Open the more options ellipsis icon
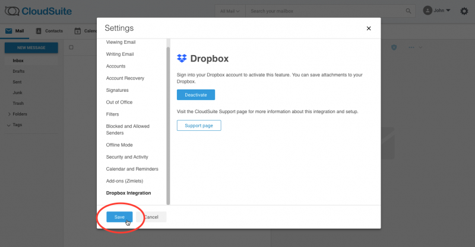The width and height of the screenshot is (475, 247). pyautogui.click(x=411, y=47)
